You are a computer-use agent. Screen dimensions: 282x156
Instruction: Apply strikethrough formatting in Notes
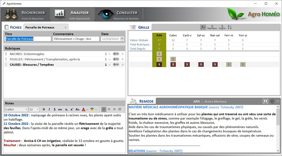pos(60,109)
